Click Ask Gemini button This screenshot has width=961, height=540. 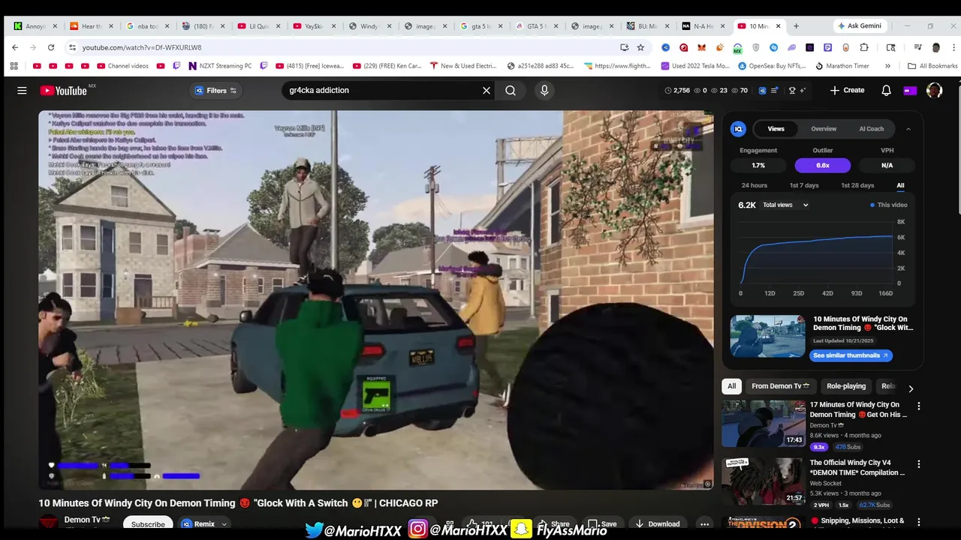click(x=860, y=25)
